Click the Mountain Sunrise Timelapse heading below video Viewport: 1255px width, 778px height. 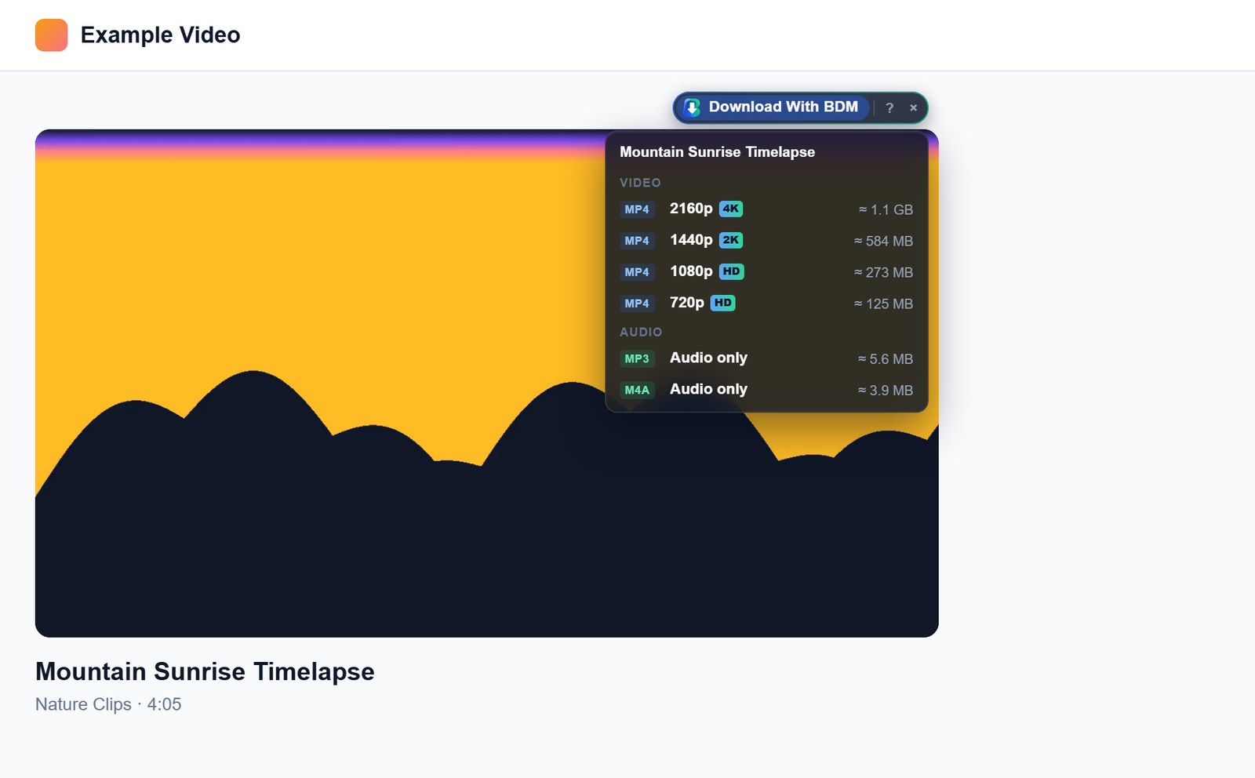tap(205, 672)
